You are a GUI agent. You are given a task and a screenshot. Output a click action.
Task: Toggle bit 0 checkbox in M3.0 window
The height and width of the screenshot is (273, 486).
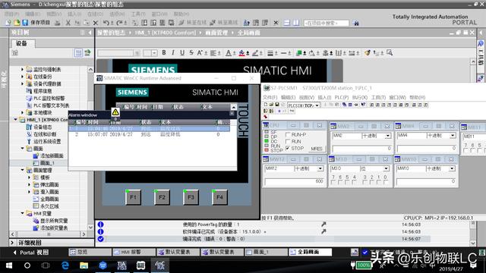(386, 182)
